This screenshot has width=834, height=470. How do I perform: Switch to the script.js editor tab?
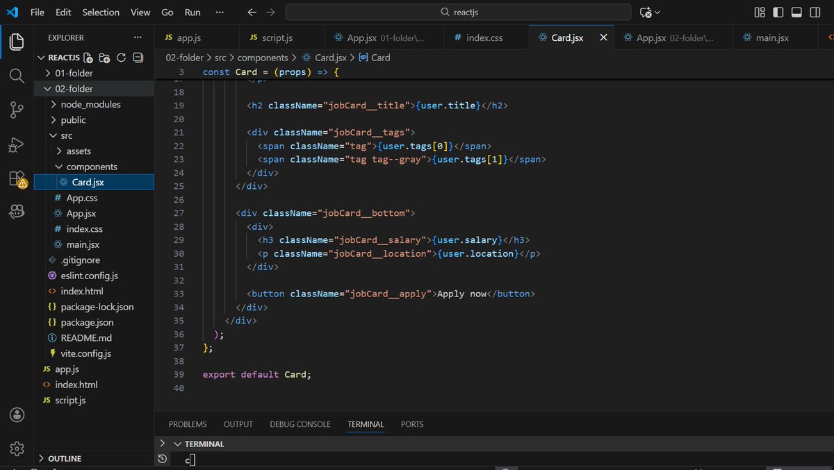click(282, 38)
